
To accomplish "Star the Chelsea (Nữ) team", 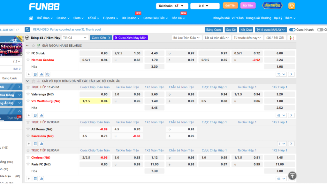I will (28, 157).
